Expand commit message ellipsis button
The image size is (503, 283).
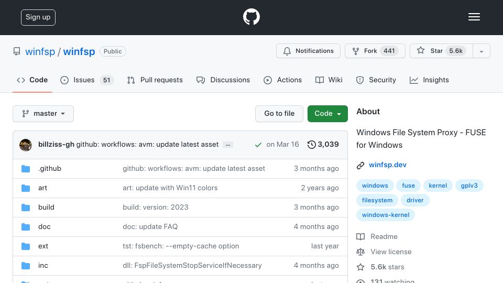pos(228,145)
